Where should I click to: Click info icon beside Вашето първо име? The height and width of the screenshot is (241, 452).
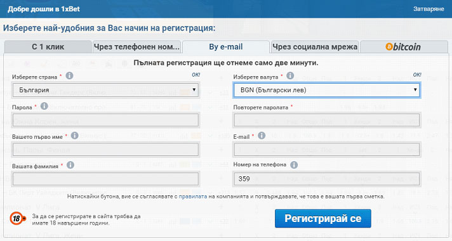(x=75, y=135)
